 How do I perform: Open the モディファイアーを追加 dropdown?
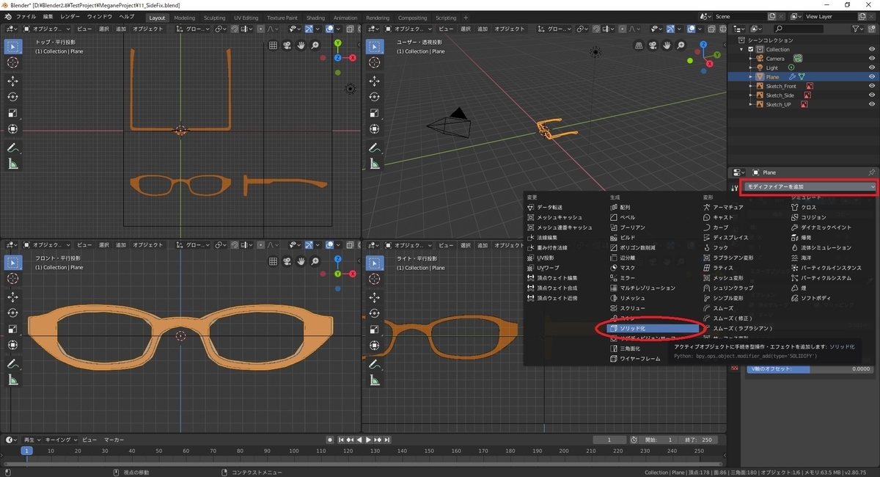click(x=809, y=187)
